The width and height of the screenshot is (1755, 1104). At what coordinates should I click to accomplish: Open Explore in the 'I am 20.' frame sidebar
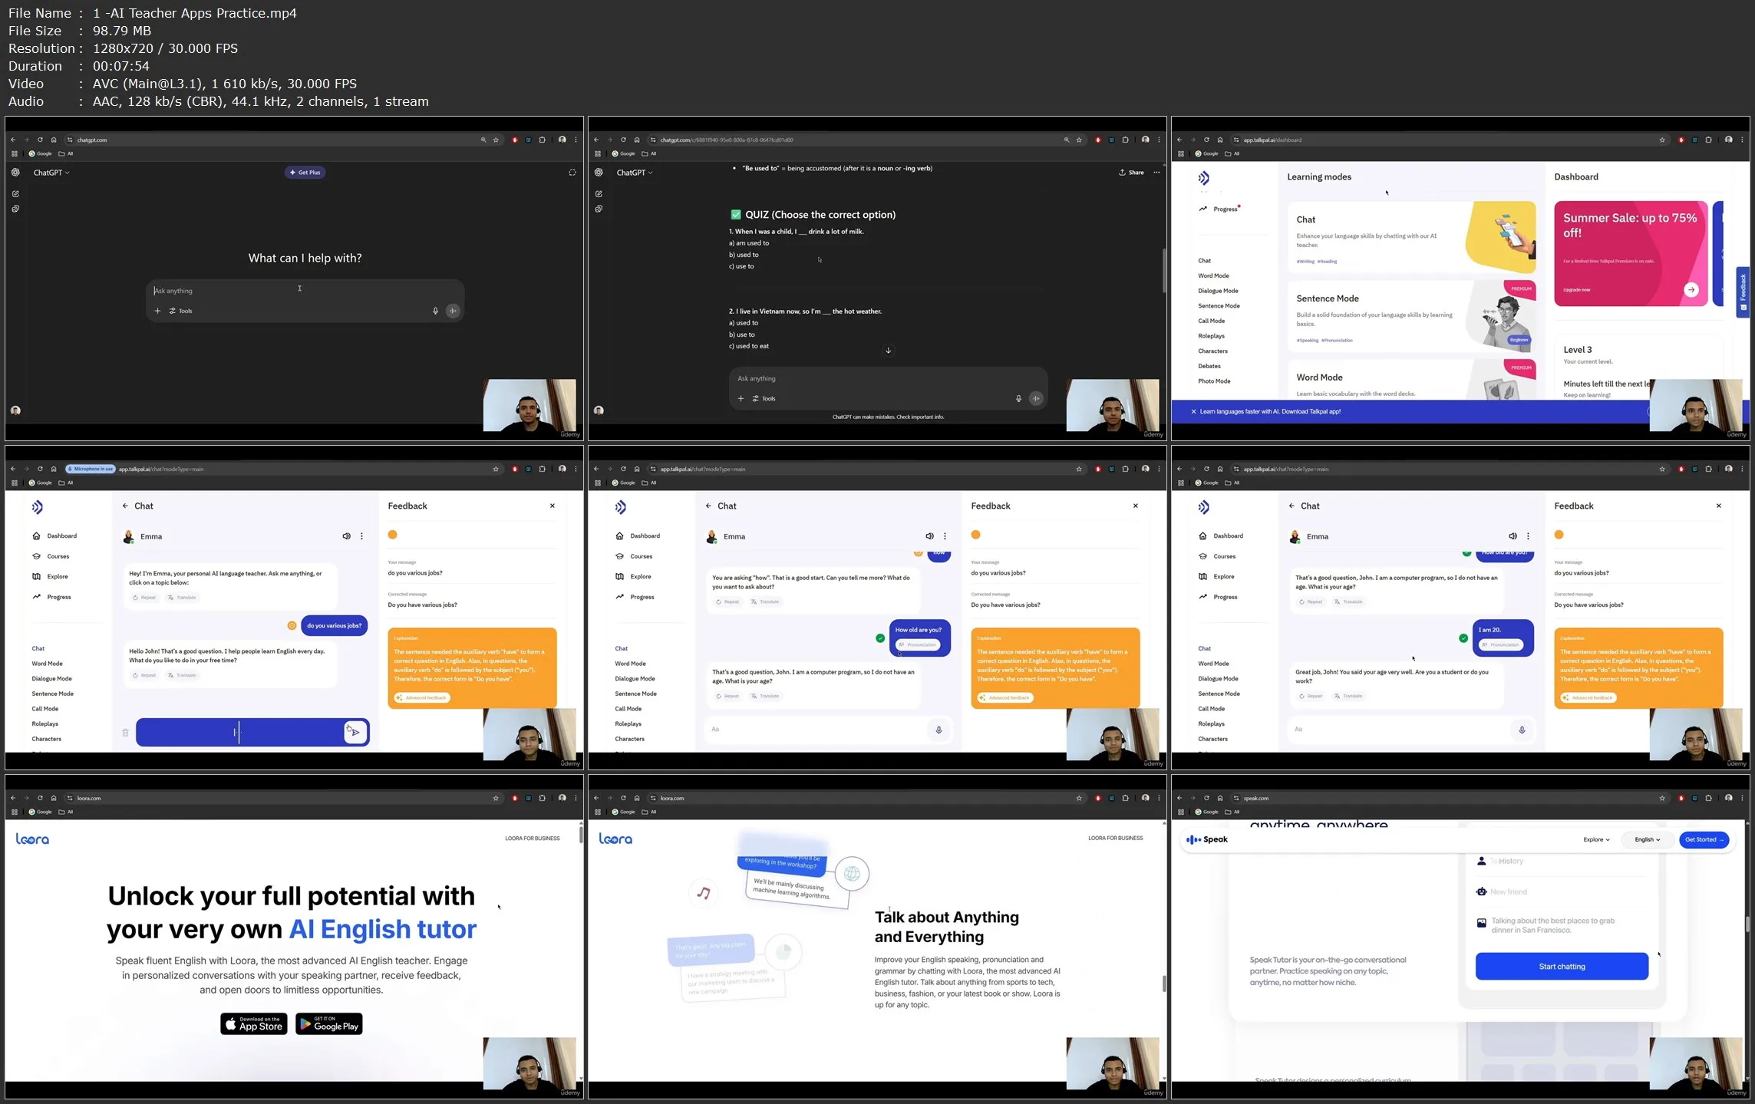click(1217, 577)
